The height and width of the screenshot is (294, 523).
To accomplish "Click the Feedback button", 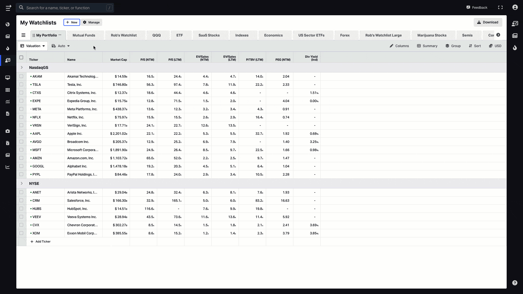I will pos(477,7).
